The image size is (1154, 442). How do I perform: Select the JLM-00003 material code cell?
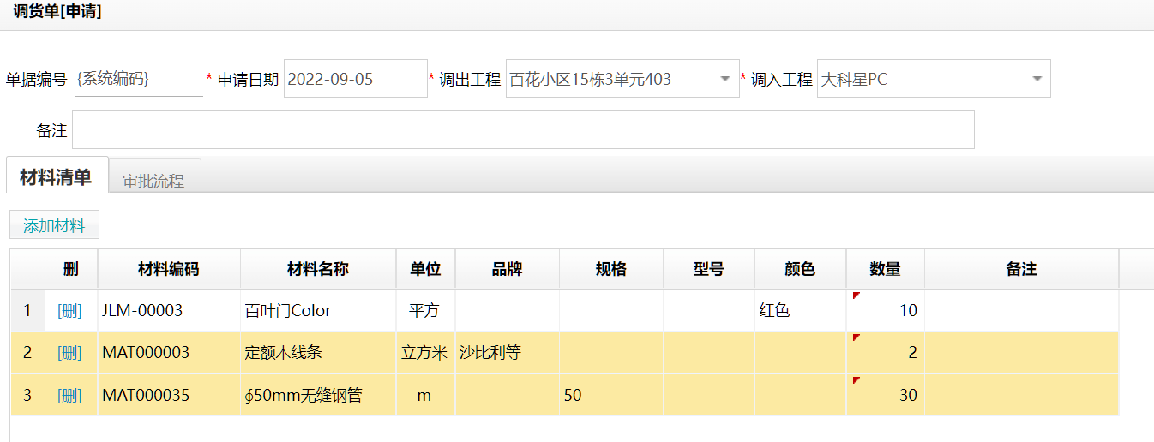tap(169, 311)
